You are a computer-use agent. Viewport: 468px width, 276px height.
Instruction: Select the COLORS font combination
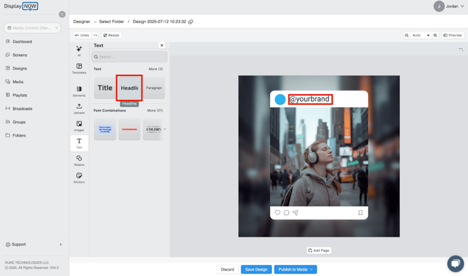tap(154, 129)
